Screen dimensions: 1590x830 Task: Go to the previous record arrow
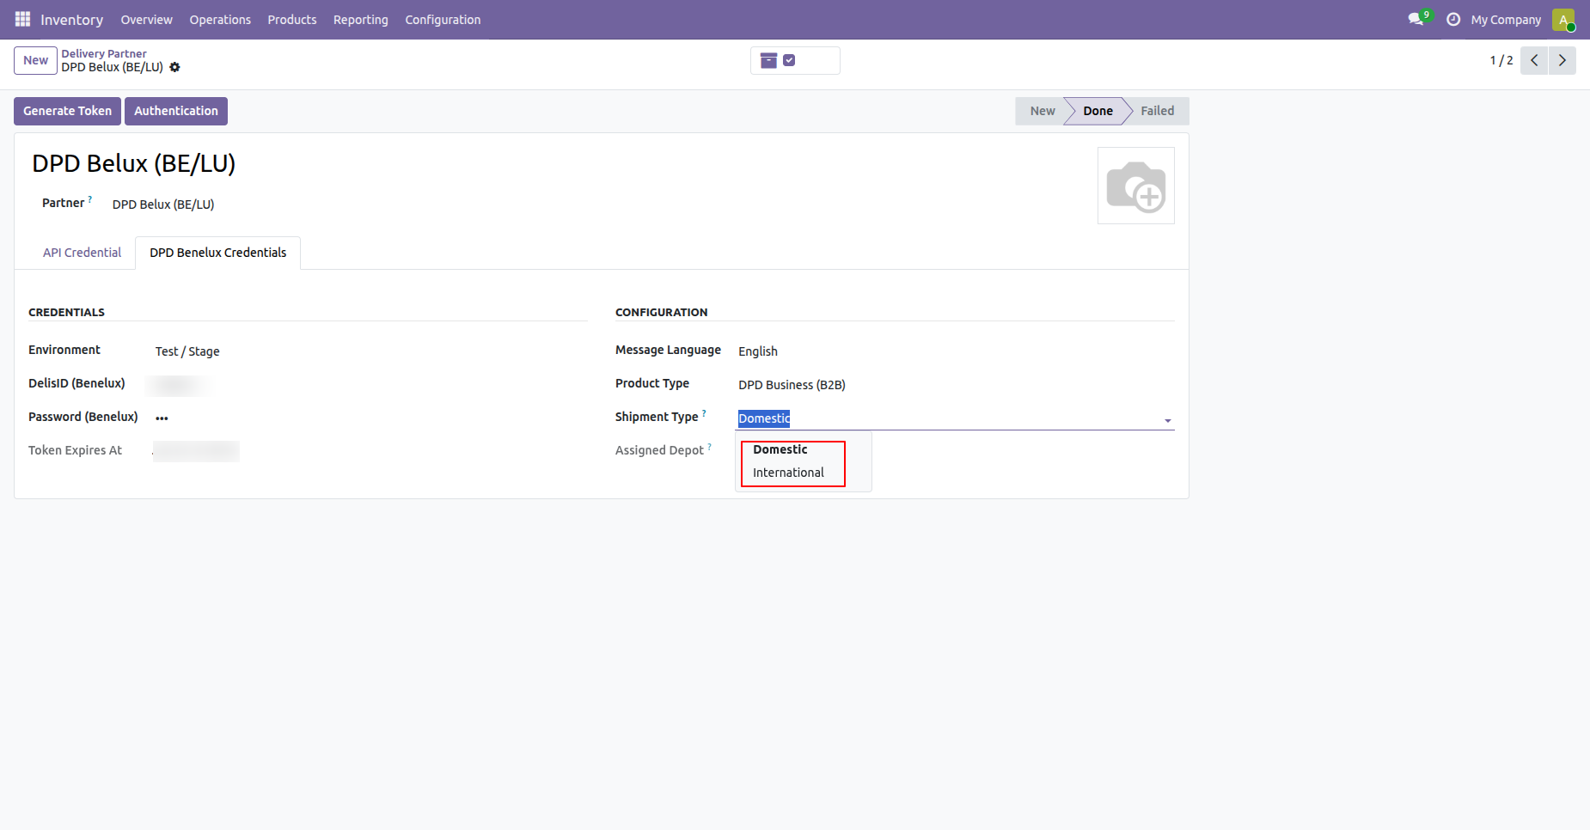point(1534,60)
